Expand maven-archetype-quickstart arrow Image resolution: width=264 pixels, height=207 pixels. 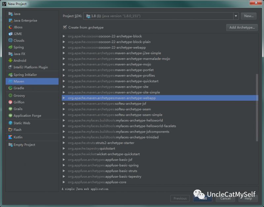click(x=64, y=81)
